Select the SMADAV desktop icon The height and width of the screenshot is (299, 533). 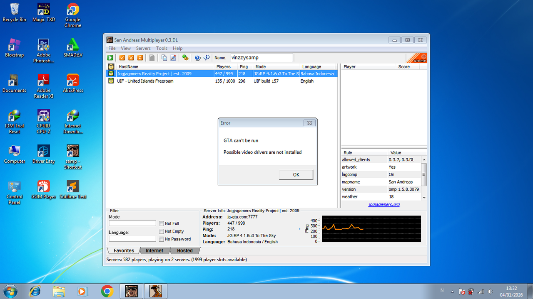coord(73,48)
